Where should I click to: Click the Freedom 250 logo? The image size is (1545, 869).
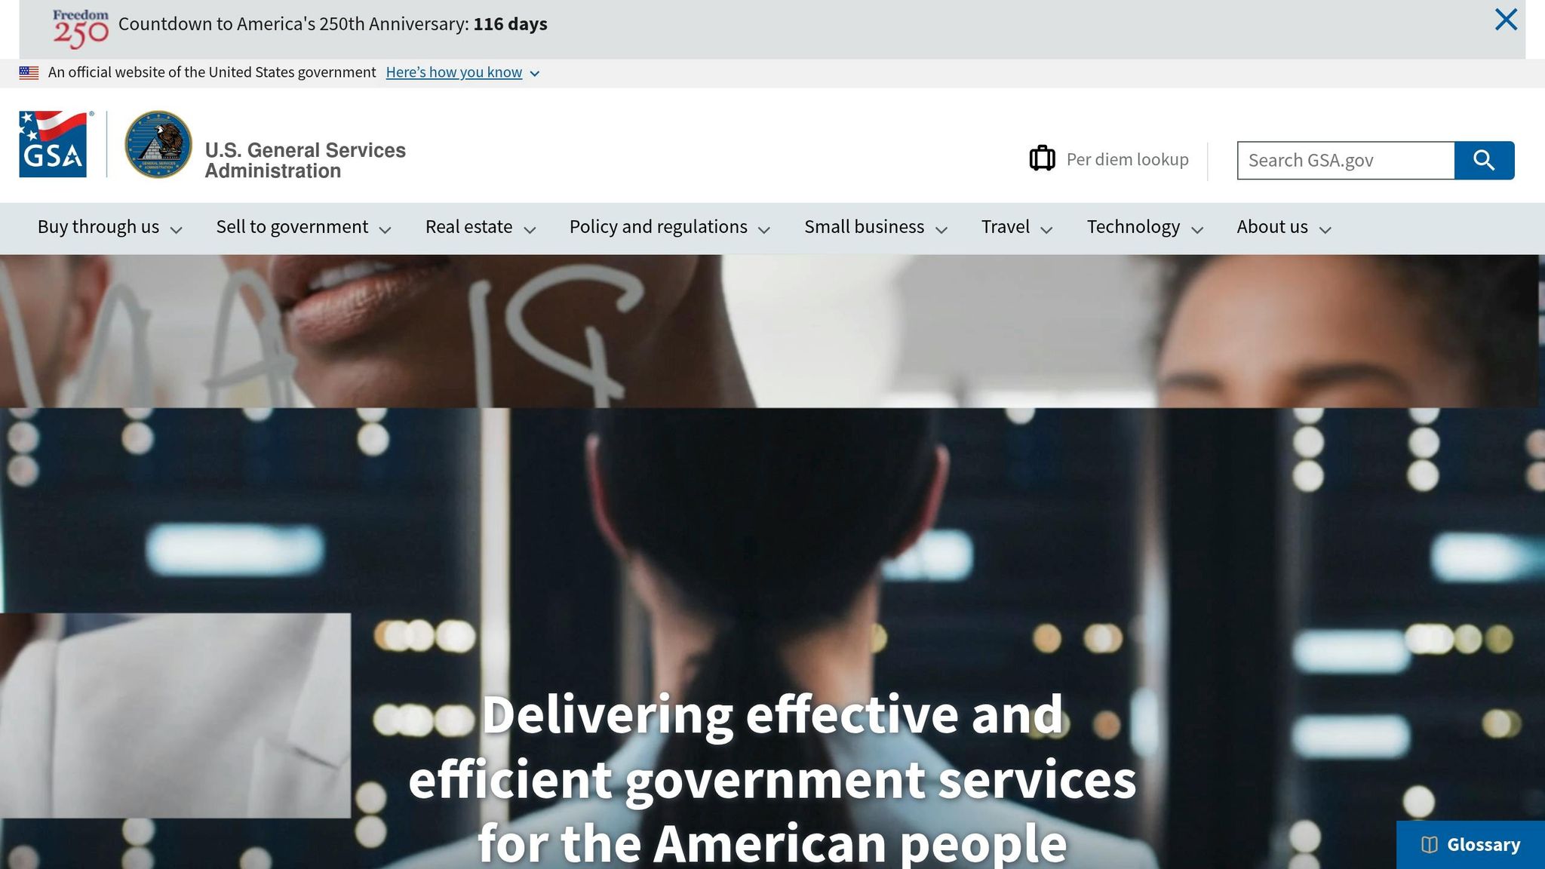[x=81, y=29]
